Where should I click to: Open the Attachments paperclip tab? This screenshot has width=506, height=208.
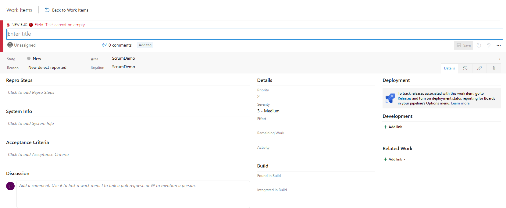click(x=494, y=68)
